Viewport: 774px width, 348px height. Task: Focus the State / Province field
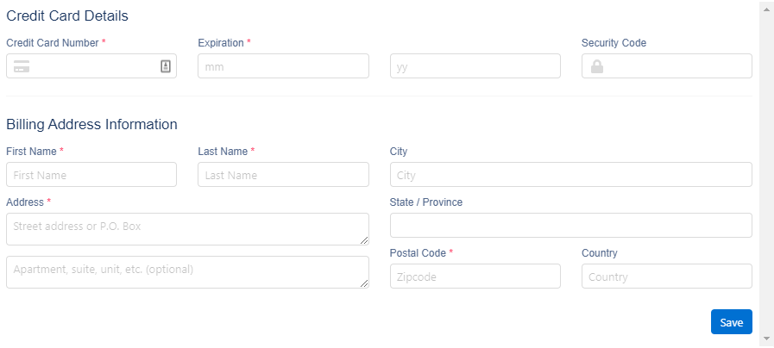tap(570, 226)
